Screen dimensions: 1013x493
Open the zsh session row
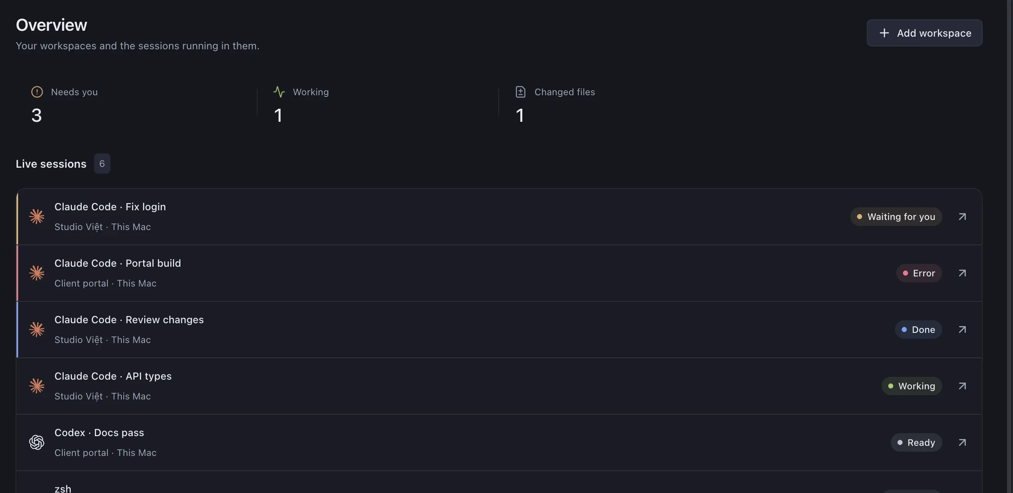coord(499,482)
